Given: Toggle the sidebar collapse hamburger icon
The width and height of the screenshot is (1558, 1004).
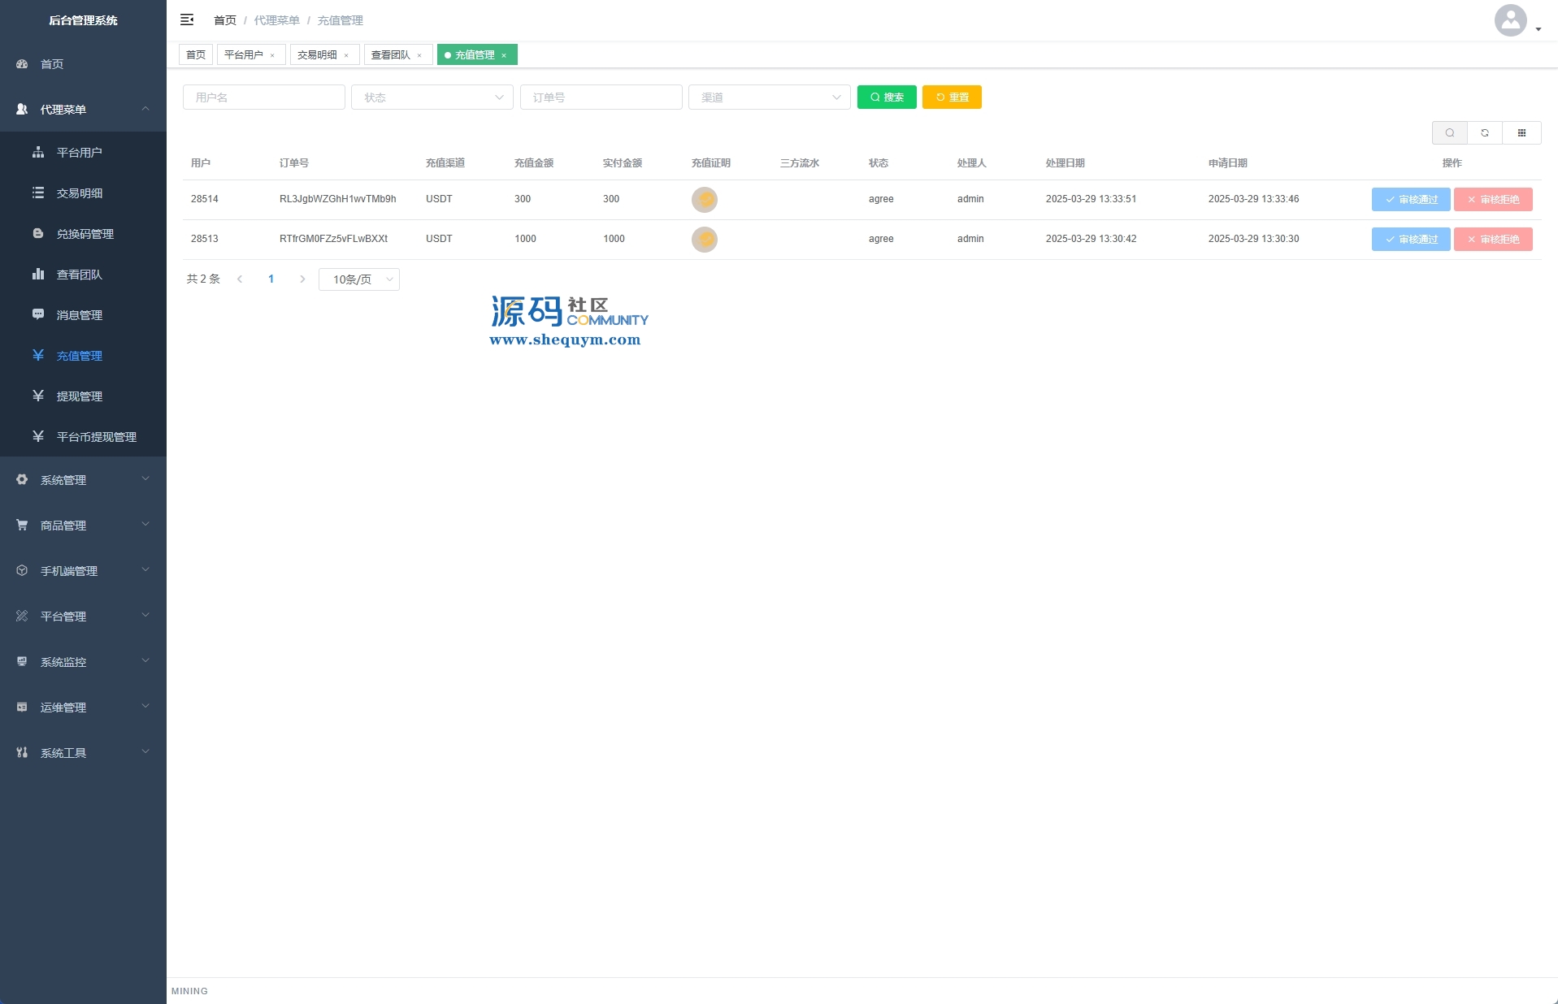Looking at the screenshot, I should coord(187,19).
